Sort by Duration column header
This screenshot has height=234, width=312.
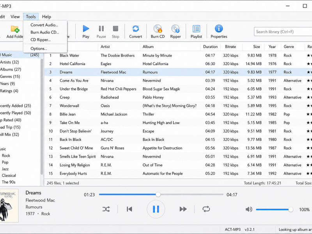pyautogui.click(x=210, y=47)
